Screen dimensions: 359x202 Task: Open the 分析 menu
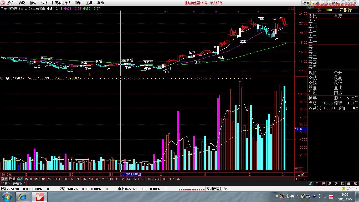click(x=44, y=3)
